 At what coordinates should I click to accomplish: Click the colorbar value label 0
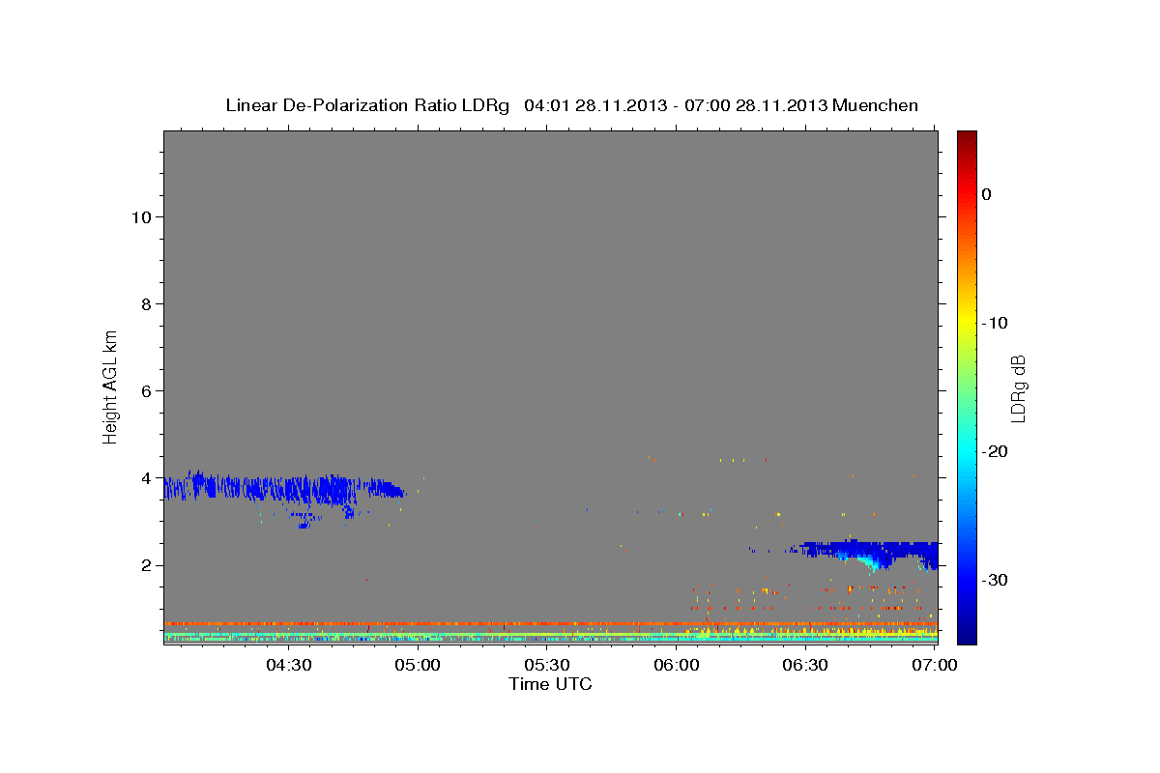pyautogui.click(x=986, y=194)
